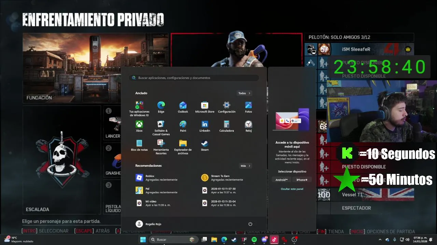The width and height of the screenshot is (437, 245).
Task: Open TikTok app on taskbar
Action: 274,240
